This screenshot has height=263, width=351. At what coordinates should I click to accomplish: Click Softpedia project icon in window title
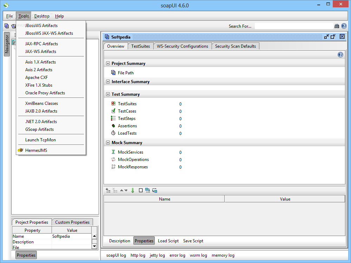click(x=107, y=37)
